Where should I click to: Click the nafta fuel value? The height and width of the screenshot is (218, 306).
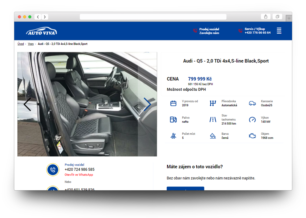(x=185, y=122)
